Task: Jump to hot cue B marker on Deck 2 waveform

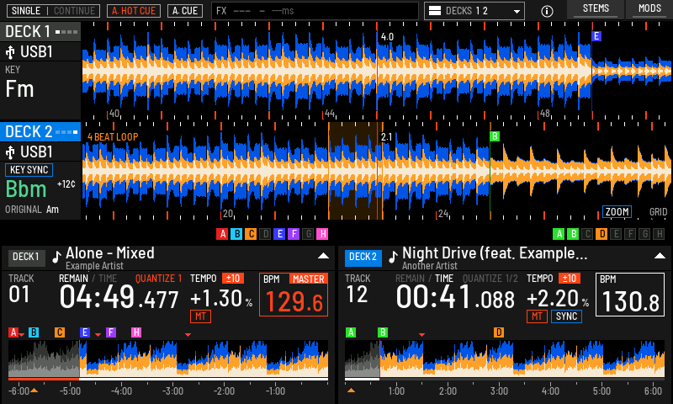Action: (x=495, y=136)
